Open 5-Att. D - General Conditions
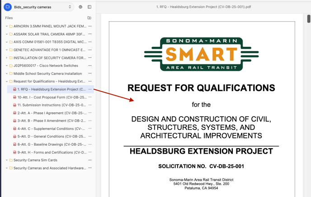The height and width of the screenshot is (197, 311). coord(50,137)
